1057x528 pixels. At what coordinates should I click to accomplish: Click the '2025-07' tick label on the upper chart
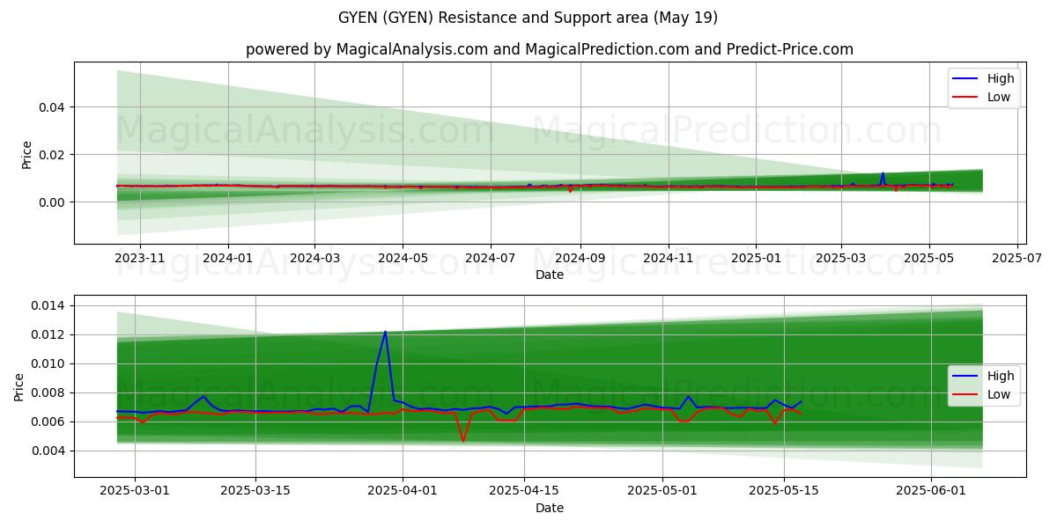[1017, 259]
